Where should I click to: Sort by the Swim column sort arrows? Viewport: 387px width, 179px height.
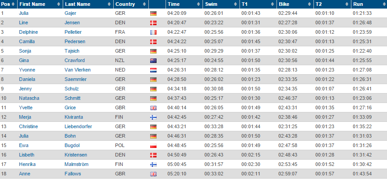click(x=236, y=4)
